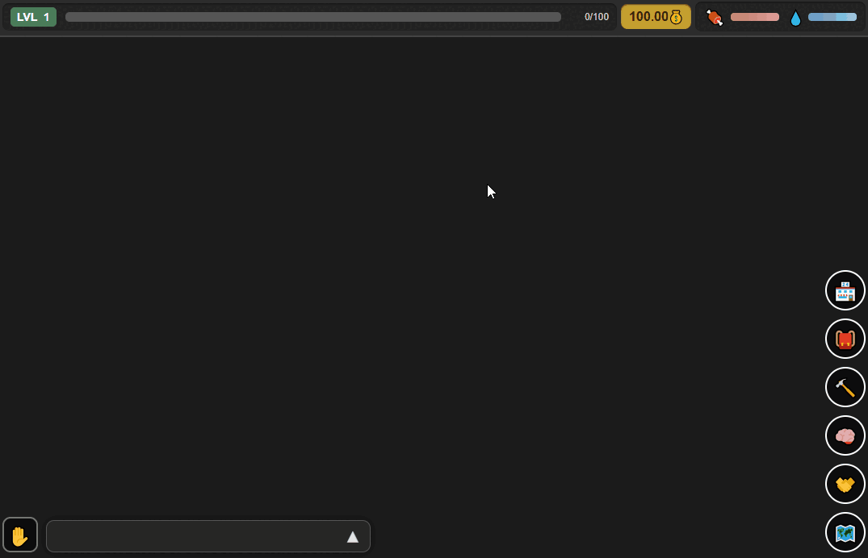
Task: Click the experience progress bar
Action: 313,17
